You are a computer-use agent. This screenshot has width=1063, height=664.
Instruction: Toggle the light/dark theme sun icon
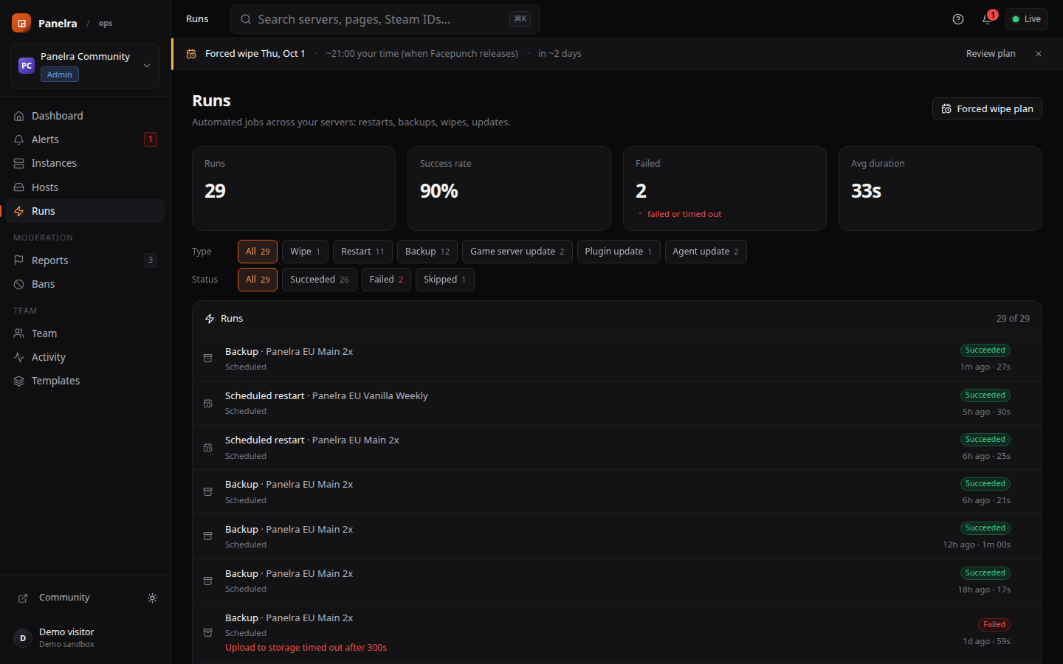(152, 598)
